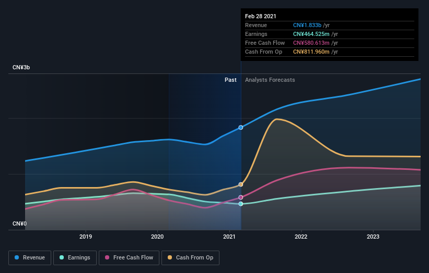Click the teal Earnings data point marker
The height and width of the screenshot is (273, 429).
[x=241, y=204]
